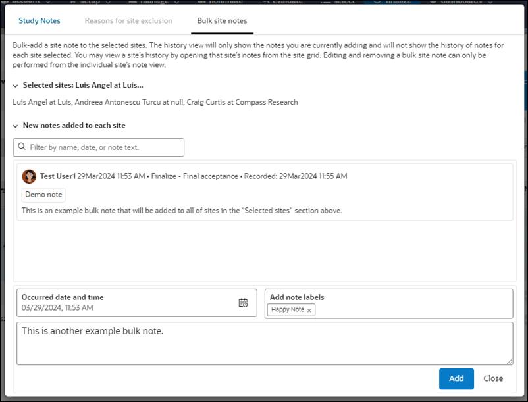Collapse the Selected sites section
This screenshot has width=528, height=402.
14,85
